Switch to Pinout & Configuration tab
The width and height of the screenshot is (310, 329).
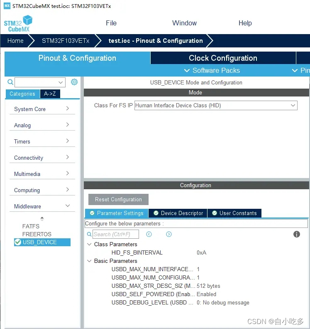click(x=77, y=58)
